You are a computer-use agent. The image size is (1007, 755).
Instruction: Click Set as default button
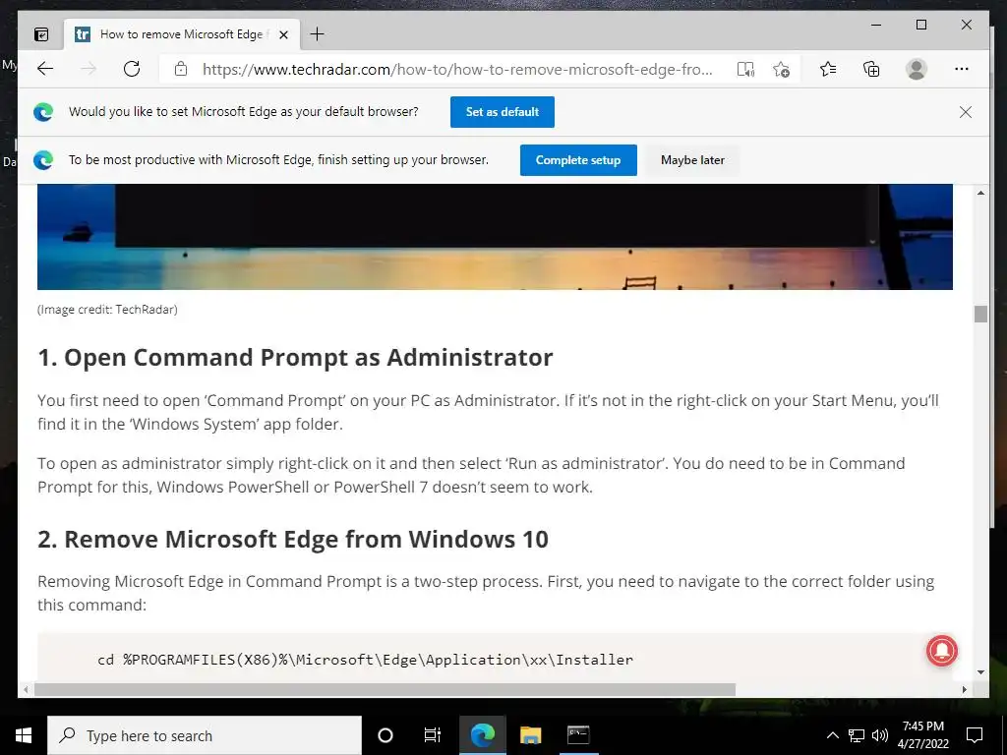(x=503, y=112)
